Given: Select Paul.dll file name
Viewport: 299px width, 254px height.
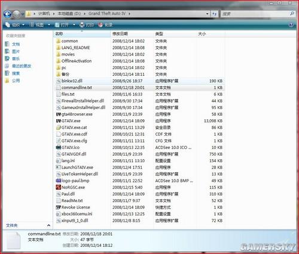Looking at the screenshot, I should click(x=68, y=194).
